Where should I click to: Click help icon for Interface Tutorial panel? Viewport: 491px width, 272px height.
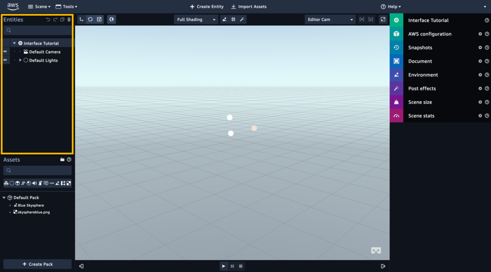487,20
